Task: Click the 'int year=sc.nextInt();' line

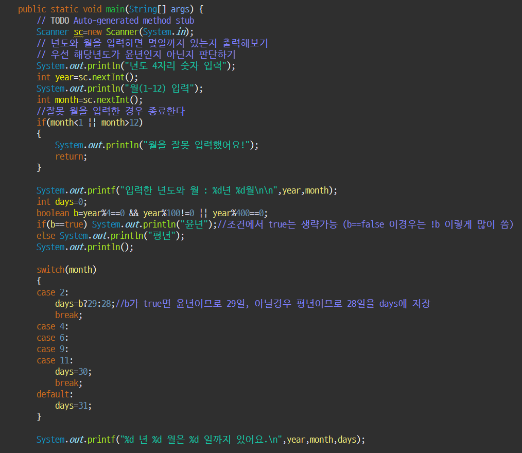Action: (87, 77)
